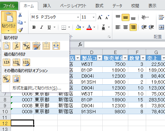
Task: Open the phonetic guide (furigana) tool
Action: tap(103, 27)
